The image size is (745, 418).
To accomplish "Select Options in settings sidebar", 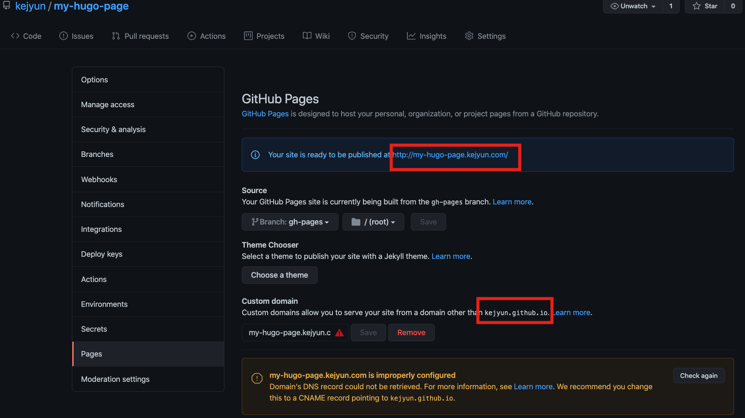I will tap(148, 80).
